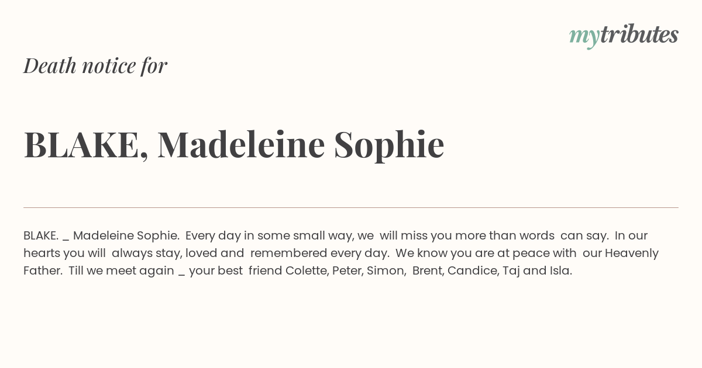This screenshot has height=368, width=702.
Task: Click the name "Colette" in the notice
Action: click(x=307, y=271)
